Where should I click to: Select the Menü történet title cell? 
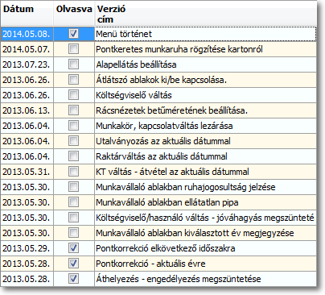pos(205,34)
